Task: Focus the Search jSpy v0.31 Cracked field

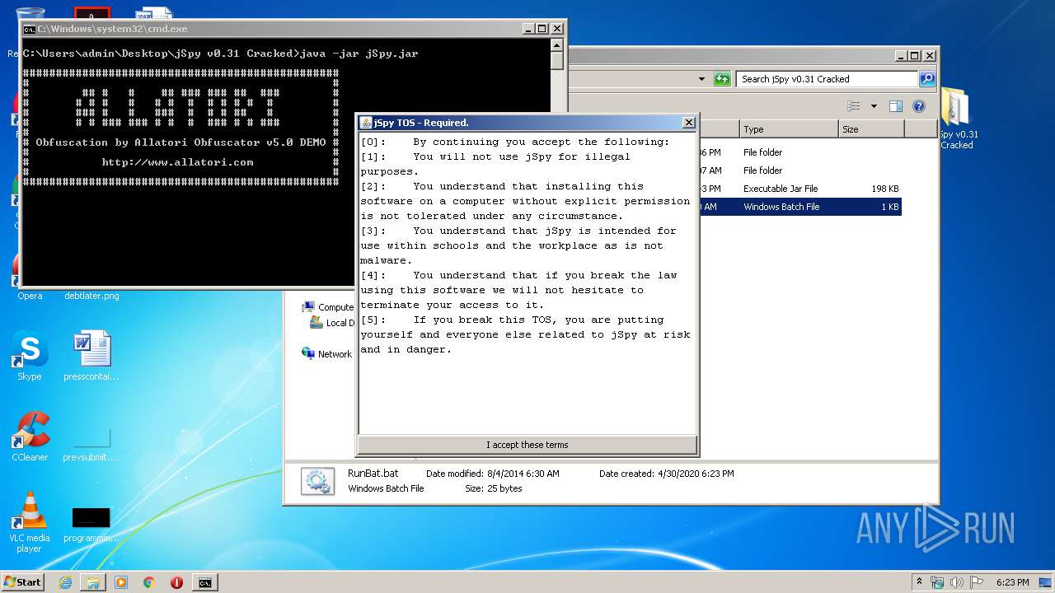Action: pos(827,79)
